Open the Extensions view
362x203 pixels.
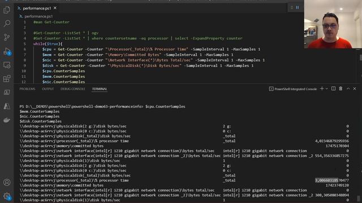[7, 78]
